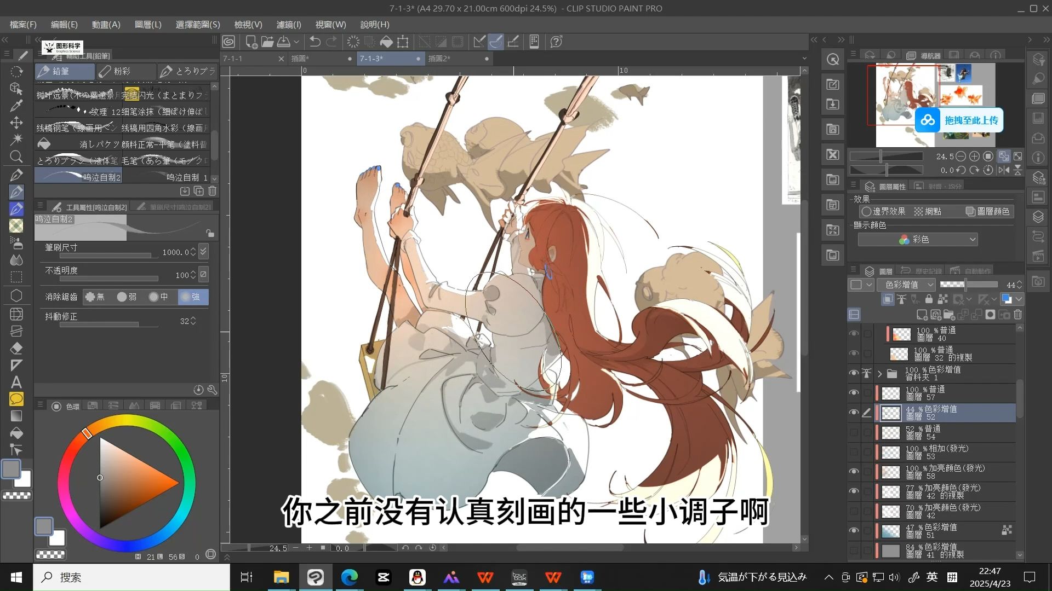Select the Auto select magic wand tool

tap(16, 140)
